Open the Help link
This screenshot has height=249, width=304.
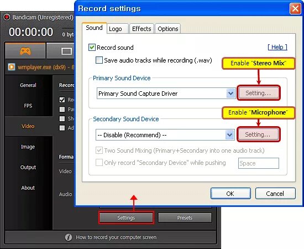tap(277, 47)
